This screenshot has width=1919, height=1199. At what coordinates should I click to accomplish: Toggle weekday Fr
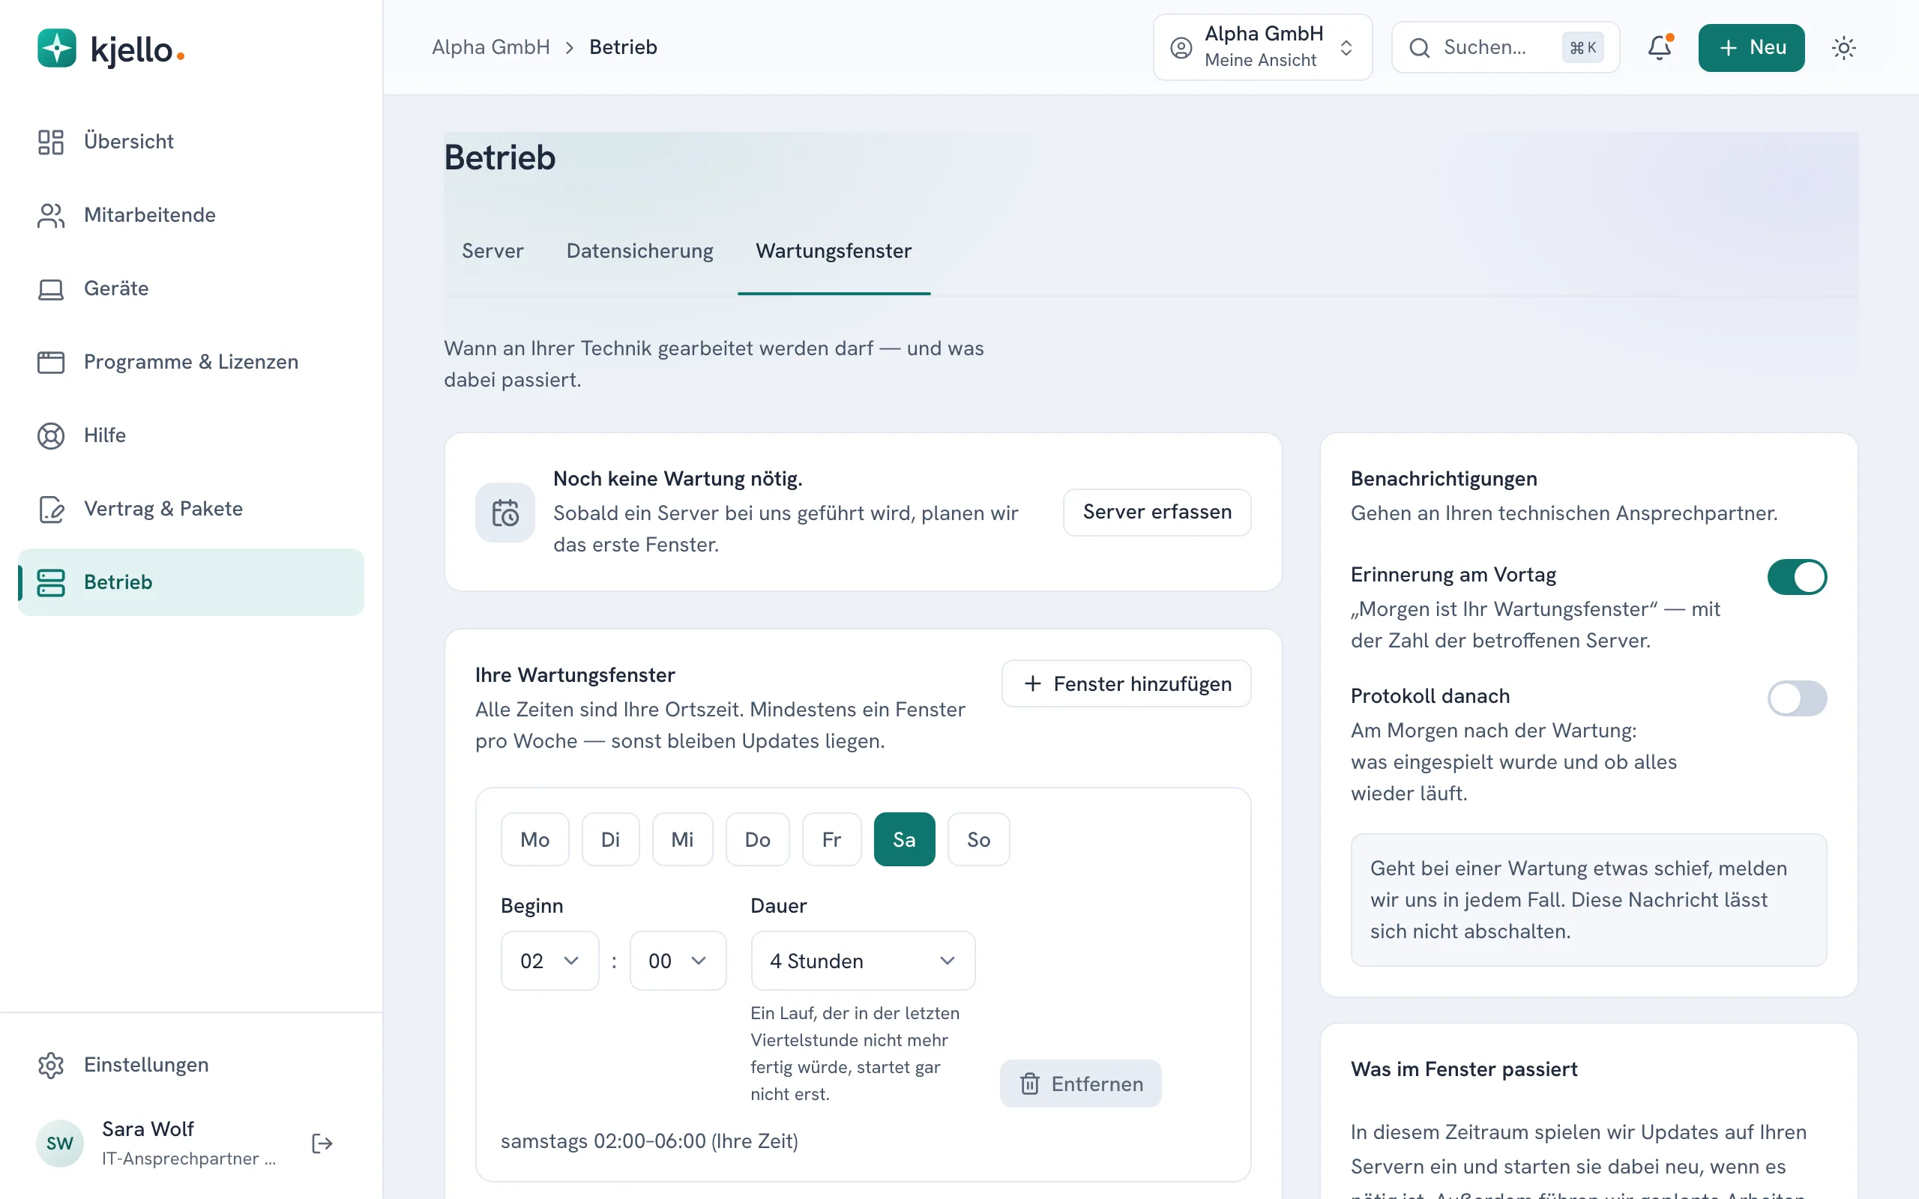pyautogui.click(x=832, y=839)
